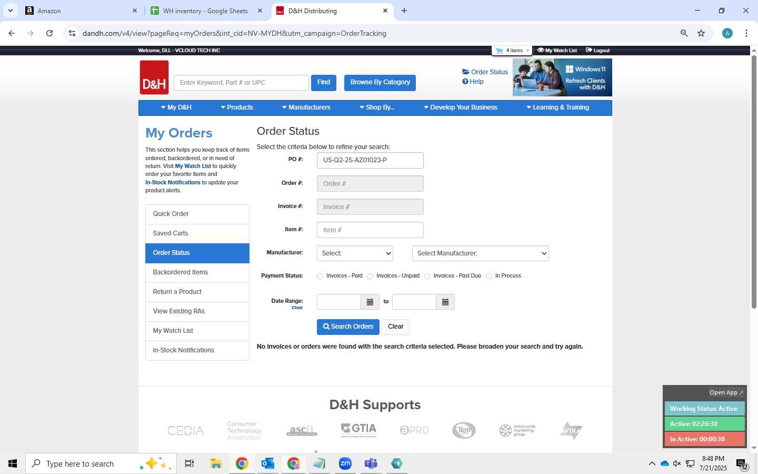Expand the Manufacturers menu

306,107
